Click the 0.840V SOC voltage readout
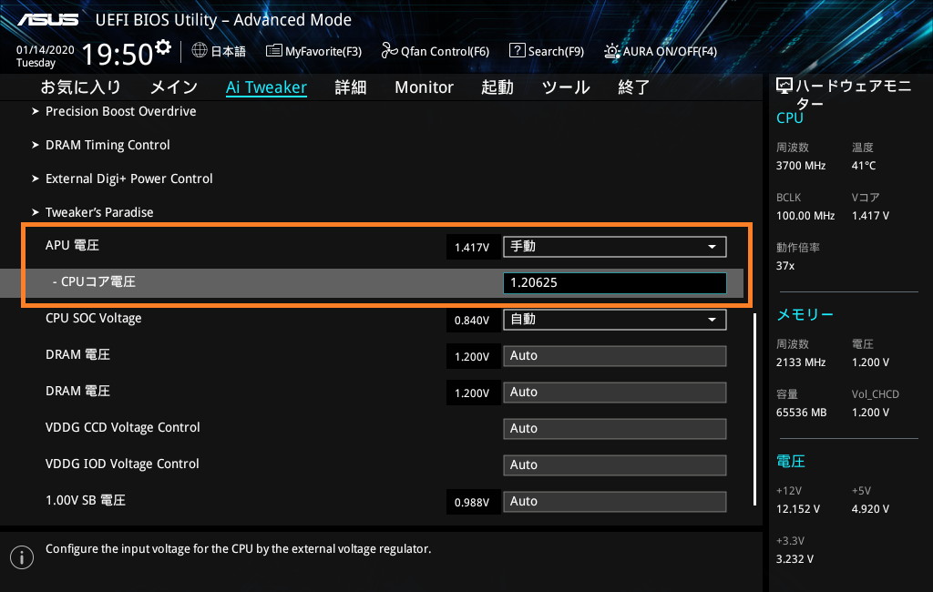This screenshot has width=933, height=592. click(473, 321)
